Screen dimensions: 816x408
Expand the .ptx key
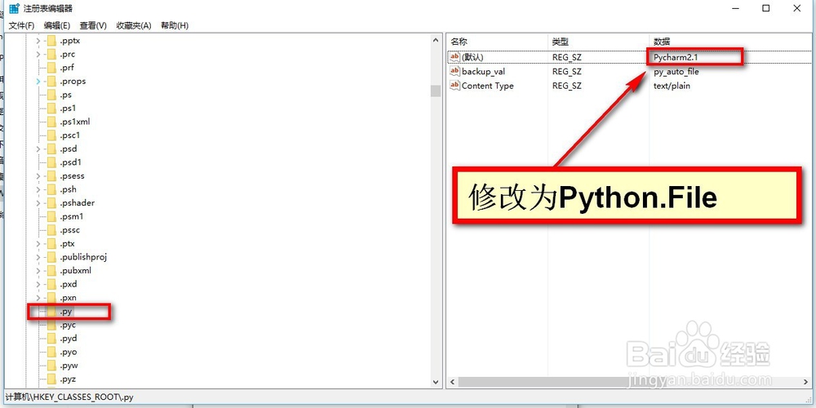pos(38,243)
